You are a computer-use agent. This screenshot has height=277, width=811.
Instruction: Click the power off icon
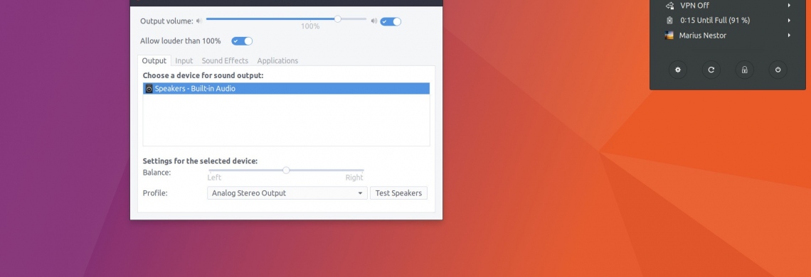778,70
